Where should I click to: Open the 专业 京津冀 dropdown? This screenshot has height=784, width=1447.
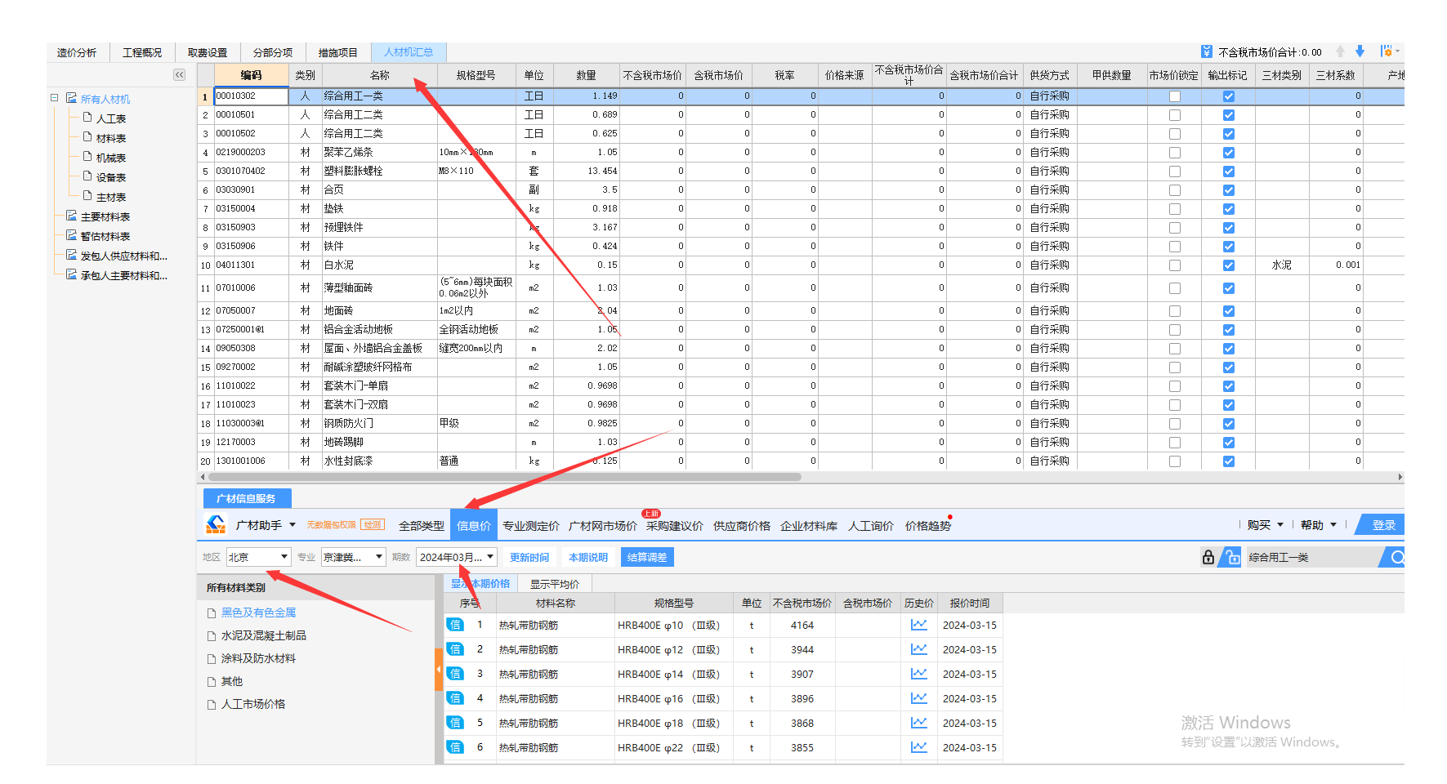click(x=353, y=557)
